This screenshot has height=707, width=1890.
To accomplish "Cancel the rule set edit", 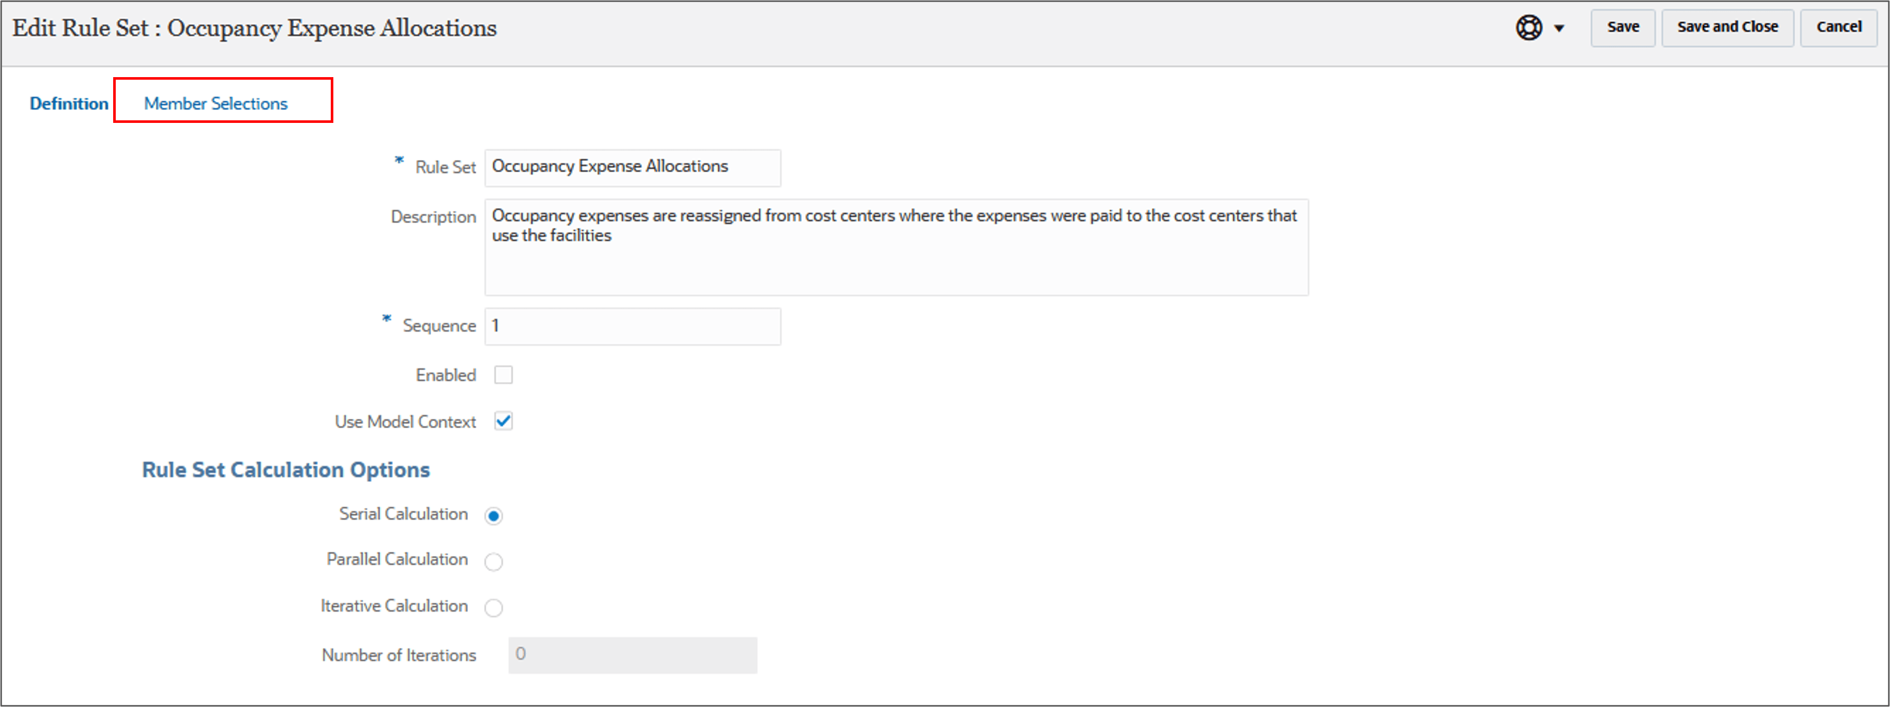I will [1839, 27].
